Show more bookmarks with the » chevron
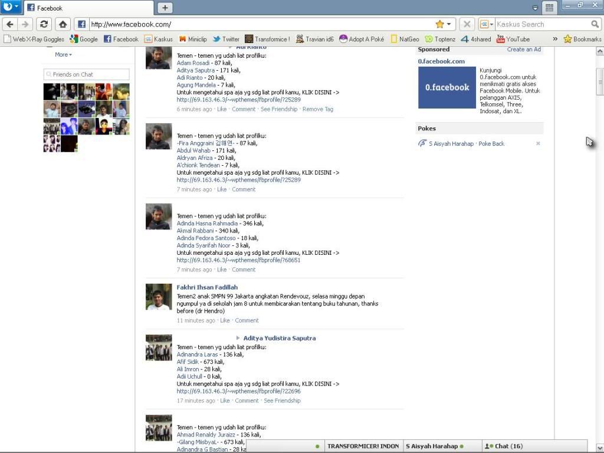Viewport: 604px width, 453px height. (x=555, y=39)
